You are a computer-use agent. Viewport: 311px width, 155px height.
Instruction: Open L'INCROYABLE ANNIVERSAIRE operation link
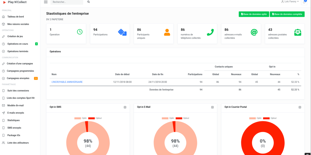(67, 82)
